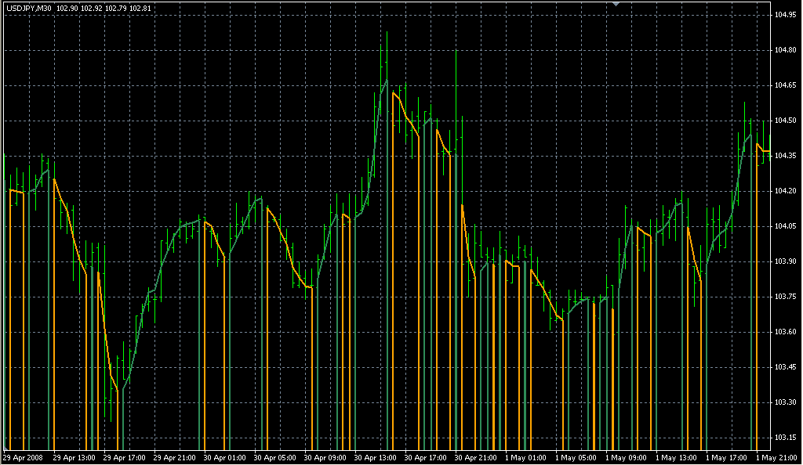Click the 104.05 price scale label
803x465 pixels.
coord(785,226)
